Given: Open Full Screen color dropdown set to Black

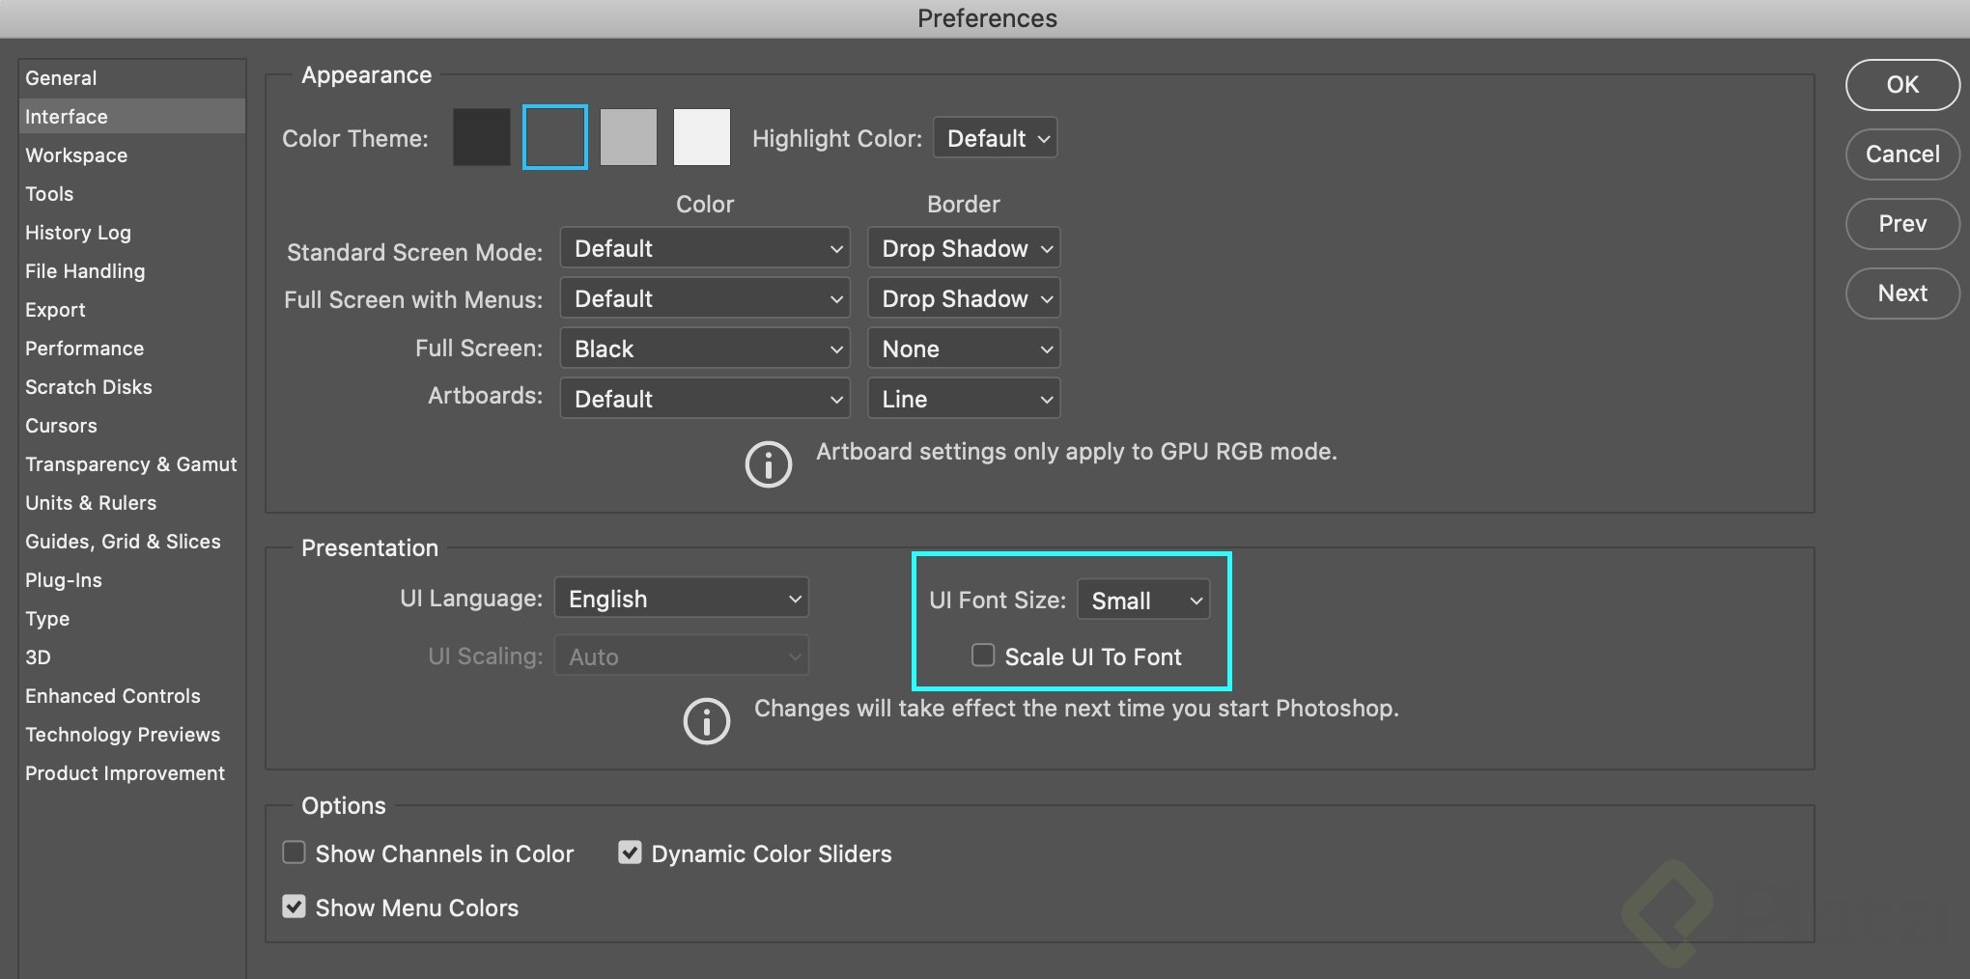Looking at the screenshot, I should 705,349.
